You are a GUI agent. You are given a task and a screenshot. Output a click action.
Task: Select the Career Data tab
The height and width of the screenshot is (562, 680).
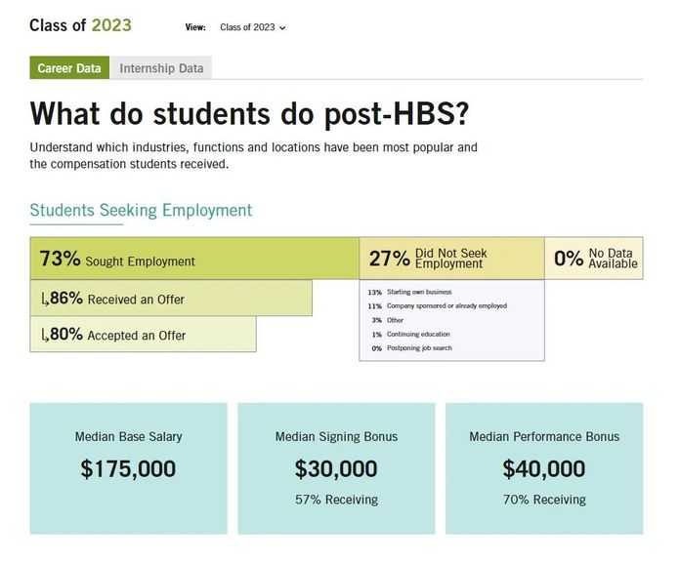click(x=69, y=68)
